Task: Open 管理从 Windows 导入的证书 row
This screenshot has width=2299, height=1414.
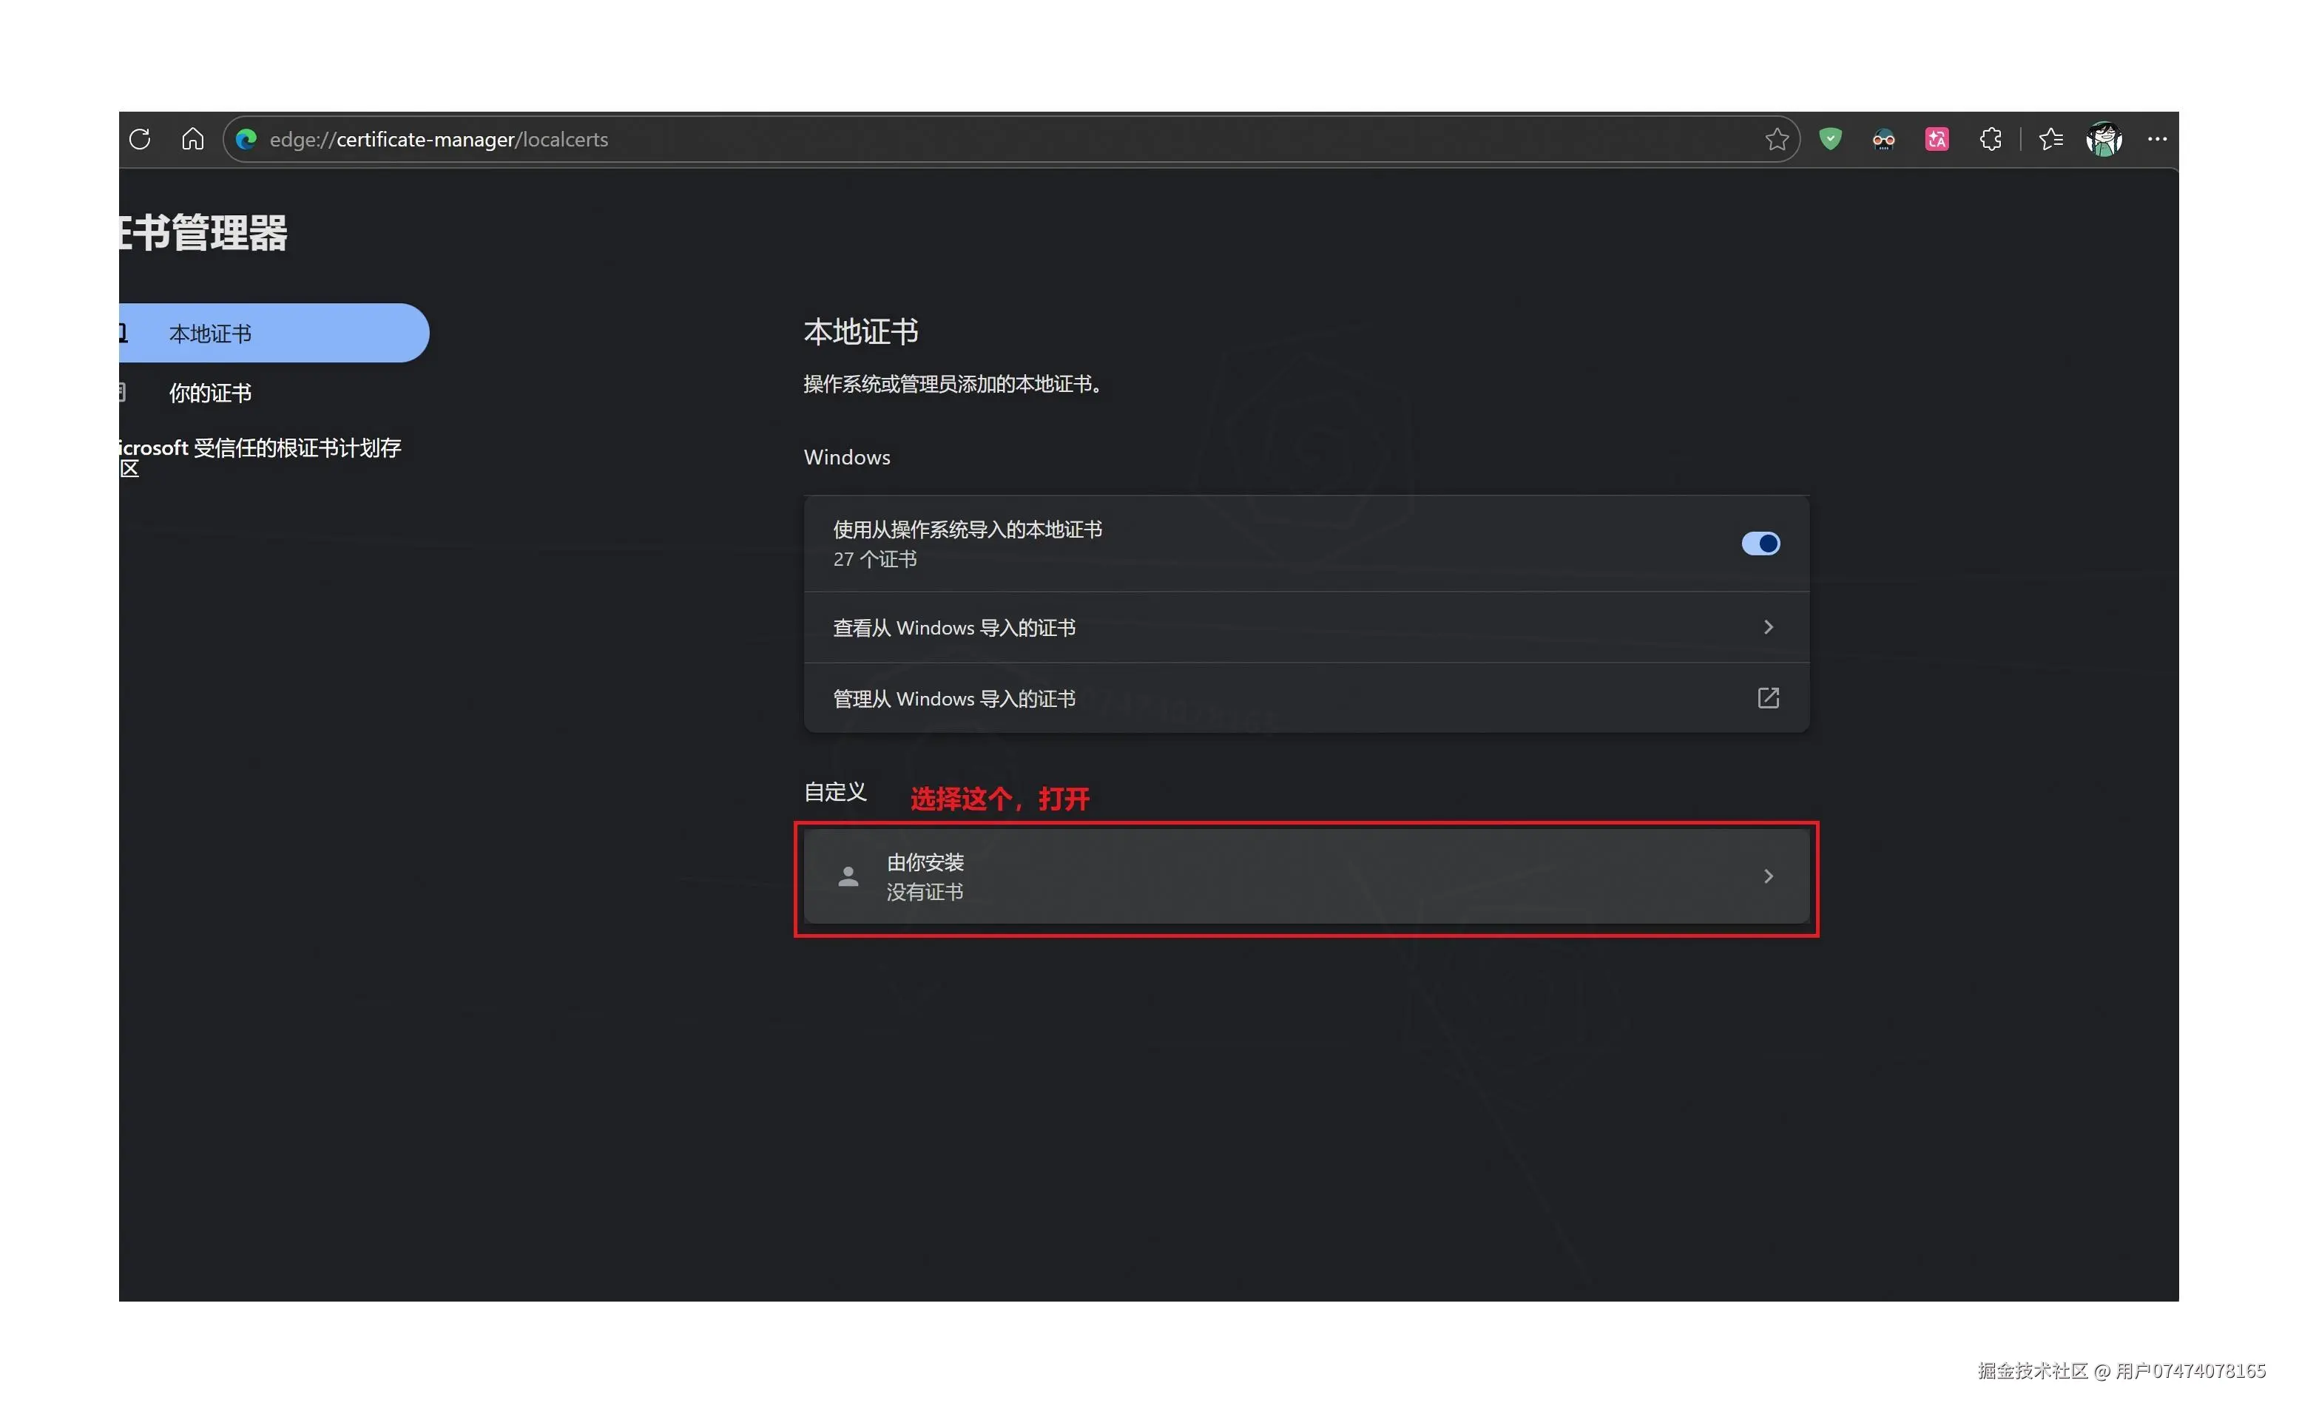Action: pos(1306,697)
